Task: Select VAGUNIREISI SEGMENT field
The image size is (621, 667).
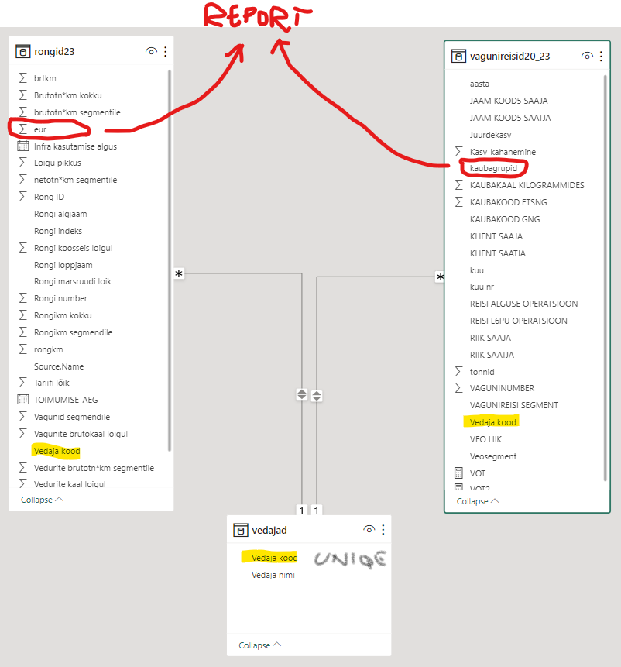Action: (x=514, y=405)
